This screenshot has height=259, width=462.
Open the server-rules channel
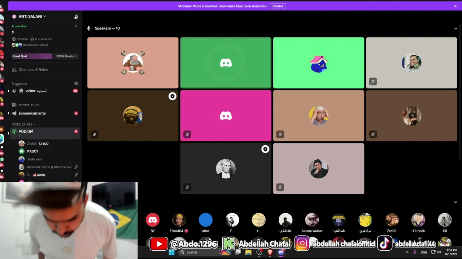(x=45, y=105)
